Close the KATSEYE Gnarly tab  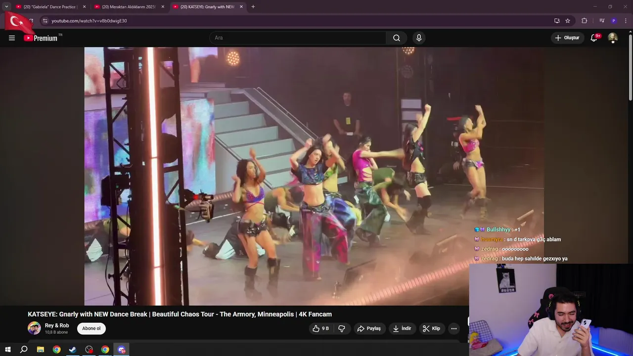(241, 7)
